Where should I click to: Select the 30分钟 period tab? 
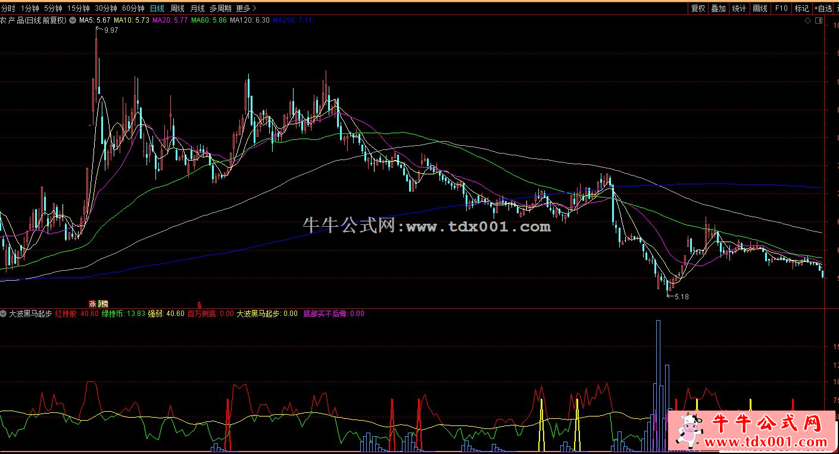[x=106, y=8]
